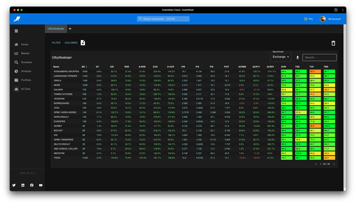356x204 pixels.
Task: Click the MULTICONSULT row name
Action: 62,144
